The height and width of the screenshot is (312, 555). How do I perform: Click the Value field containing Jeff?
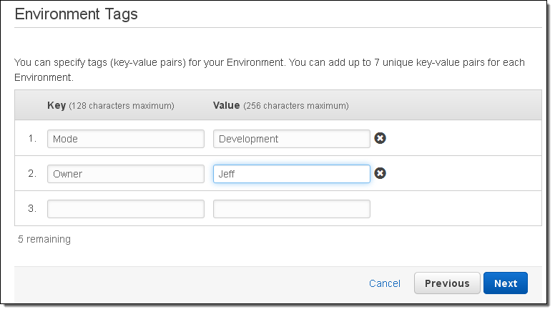coord(291,174)
